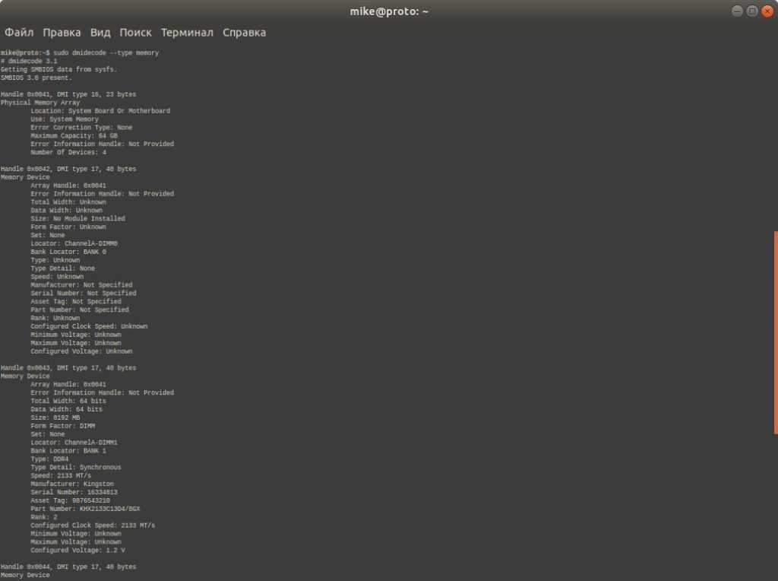Open the Справка help menu
Viewport: 778px width, 581px height.
pyautogui.click(x=244, y=33)
